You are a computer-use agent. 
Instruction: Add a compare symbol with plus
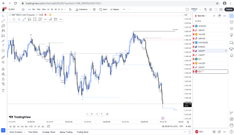(23, 9)
